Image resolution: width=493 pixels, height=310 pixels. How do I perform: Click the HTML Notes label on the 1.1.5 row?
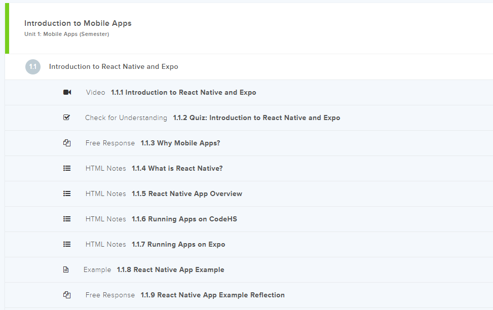coord(105,193)
